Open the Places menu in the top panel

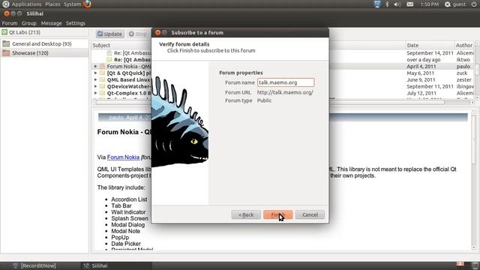[x=52, y=4]
